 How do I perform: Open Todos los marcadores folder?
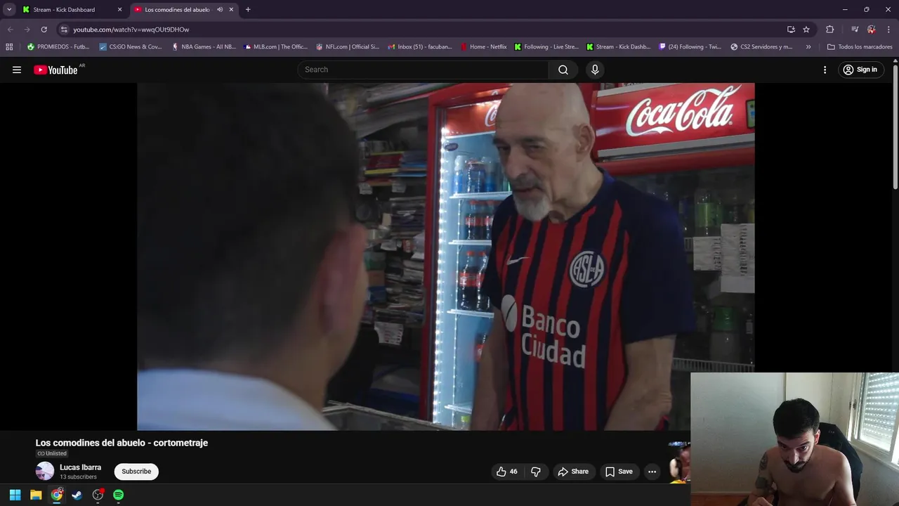click(x=860, y=47)
